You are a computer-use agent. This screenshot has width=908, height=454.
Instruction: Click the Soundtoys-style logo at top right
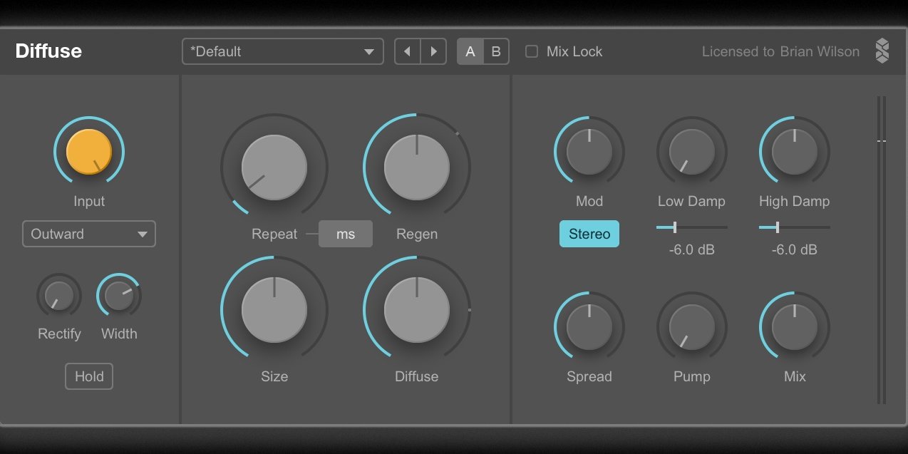point(882,51)
